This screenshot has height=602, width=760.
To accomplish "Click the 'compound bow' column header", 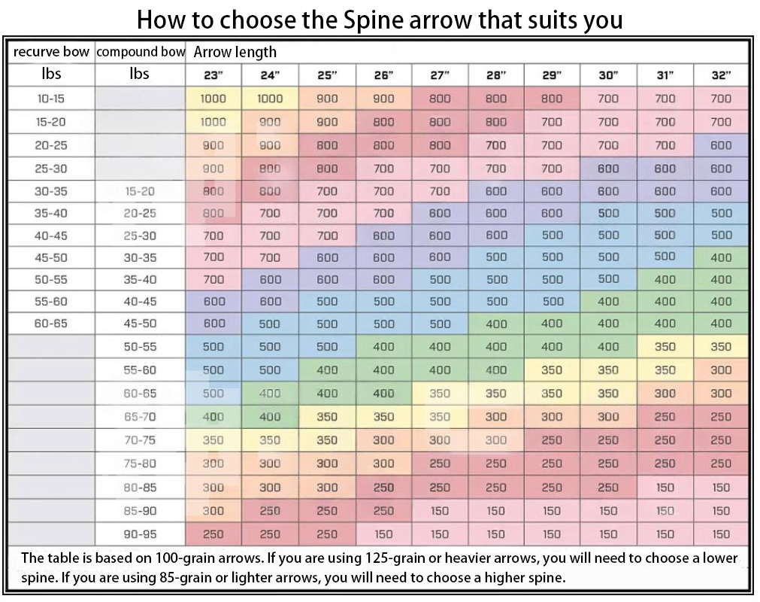I will click(x=141, y=52).
